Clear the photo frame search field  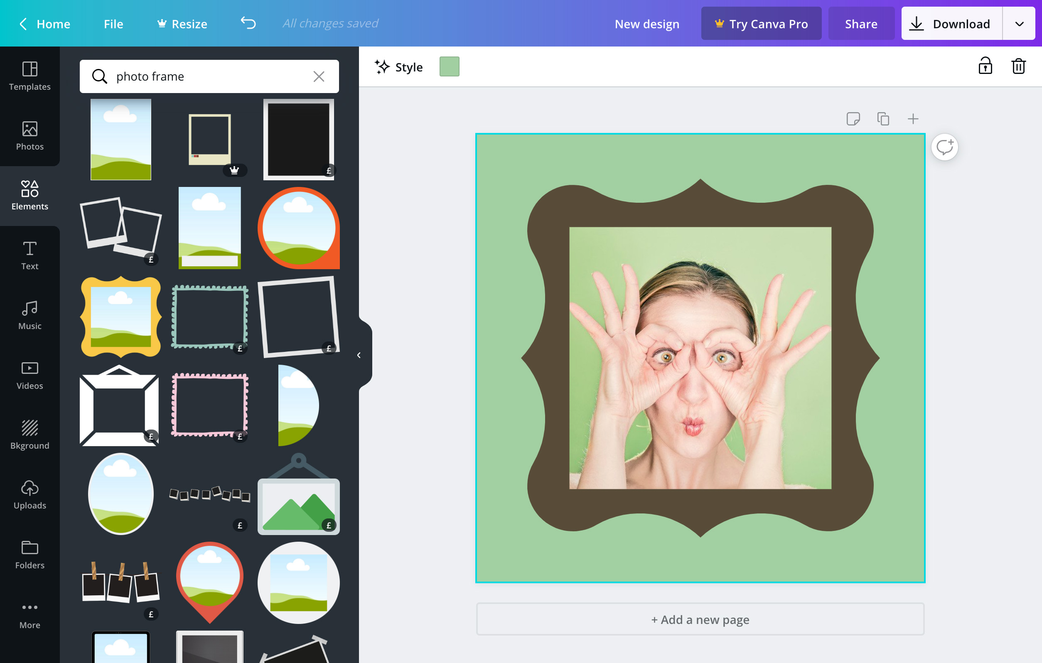[x=319, y=76]
